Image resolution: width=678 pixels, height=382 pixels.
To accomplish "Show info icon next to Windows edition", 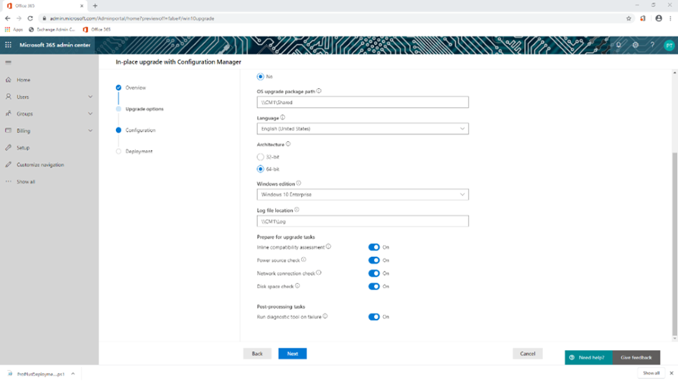I will pos(298,183).
